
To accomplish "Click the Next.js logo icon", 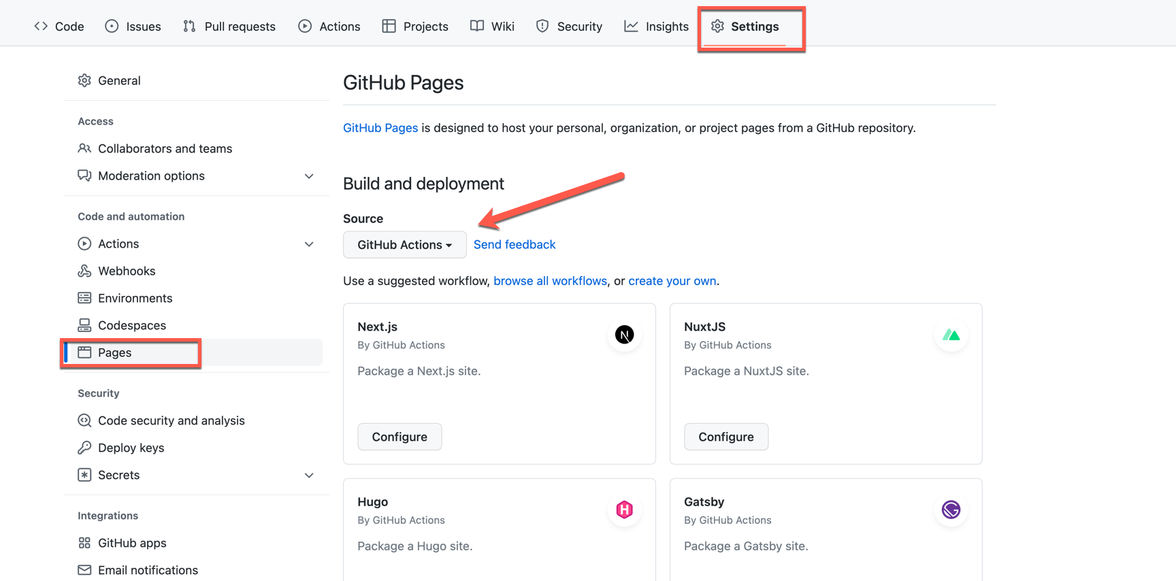I will (x=624, y=335).
